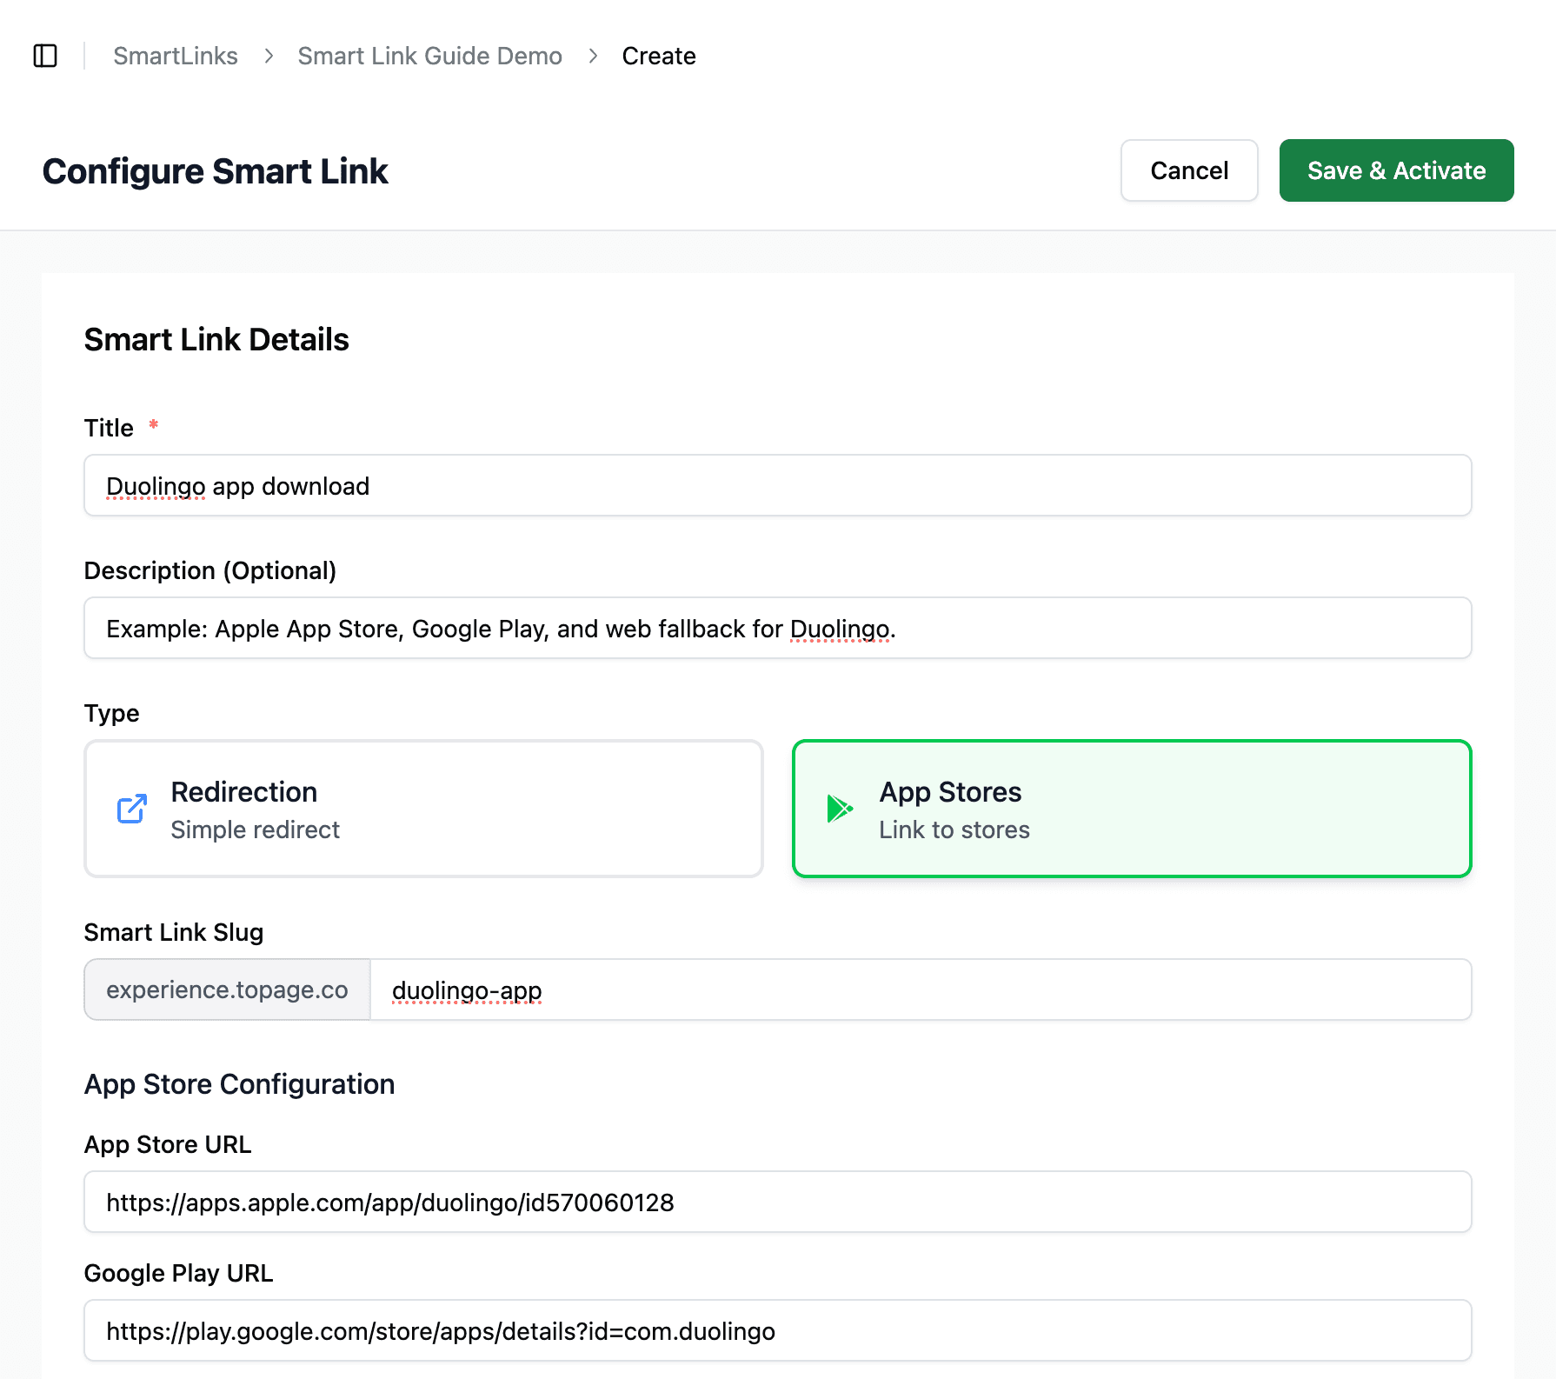The image size is (1556, 1379).
Task: Select the Redirection type option
Action: (424, 809)
